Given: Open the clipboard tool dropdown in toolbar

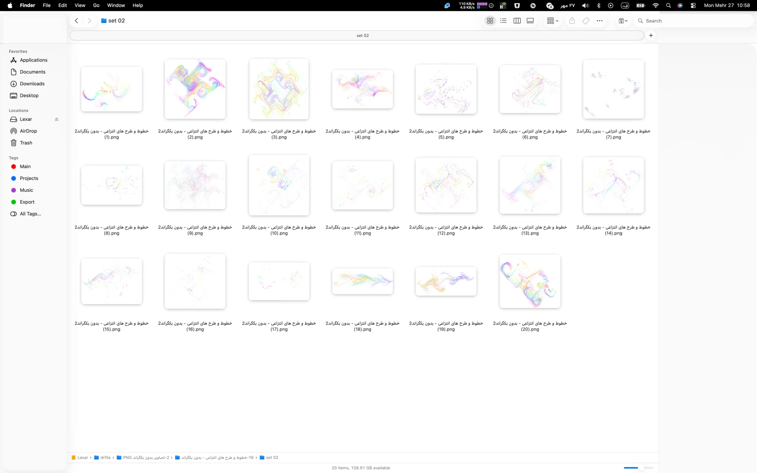Looking at the screenshot, I should pos(623,21).
